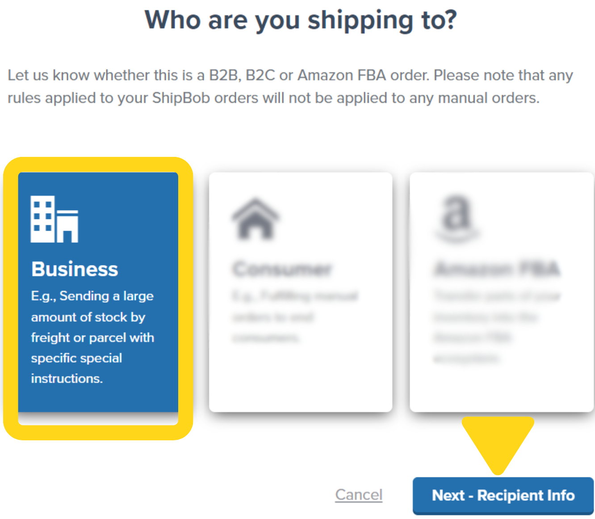Click the Amazon FBA card heading text
595x519 pixels.
pos(496,269)
